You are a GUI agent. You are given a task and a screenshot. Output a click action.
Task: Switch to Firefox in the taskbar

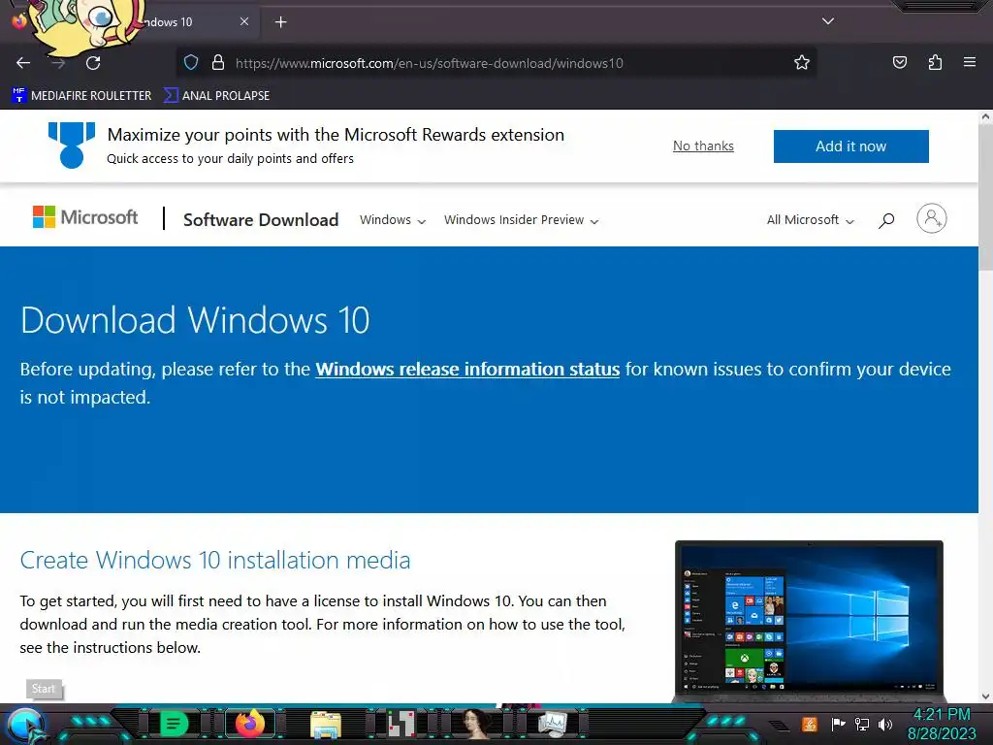point(249,724)
